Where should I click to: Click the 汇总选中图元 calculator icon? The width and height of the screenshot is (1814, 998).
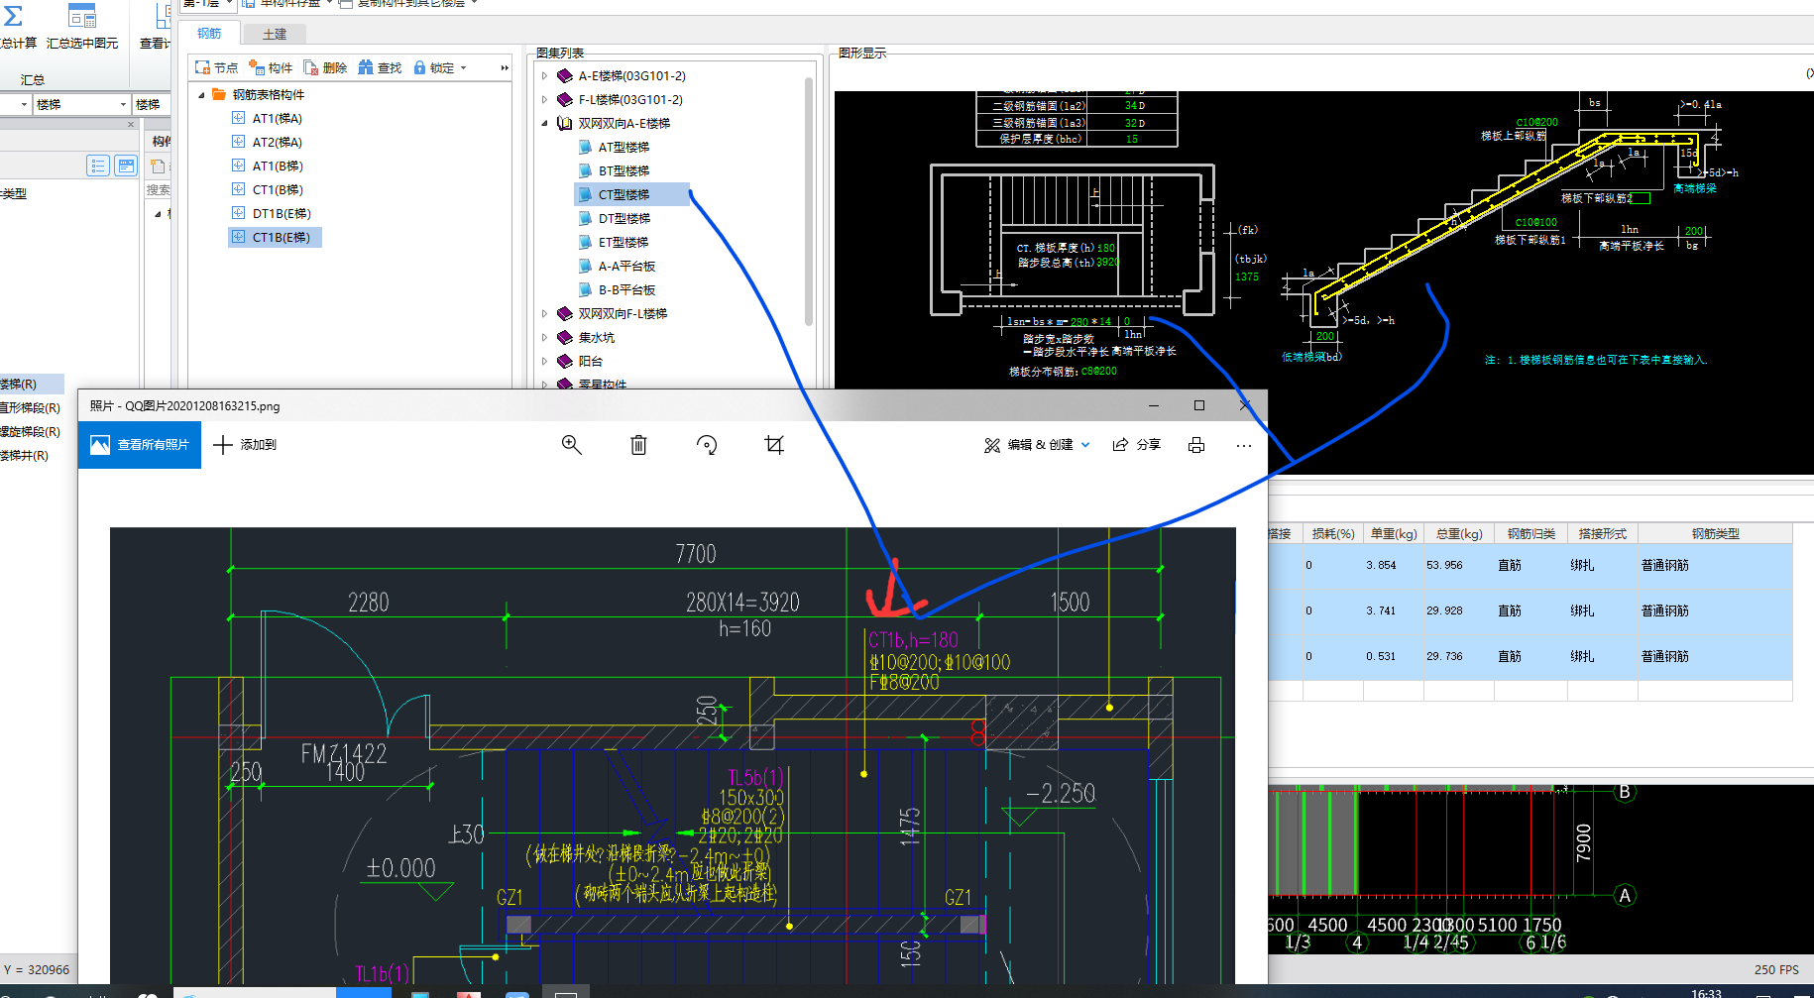pyautogui.click(x=82, y=16)
